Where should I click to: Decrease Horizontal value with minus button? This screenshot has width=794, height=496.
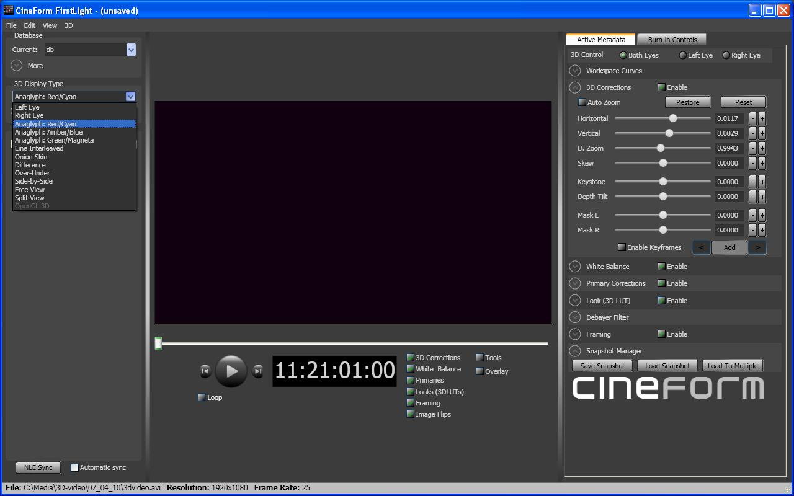pyautogui.click(x=752, y=118)
